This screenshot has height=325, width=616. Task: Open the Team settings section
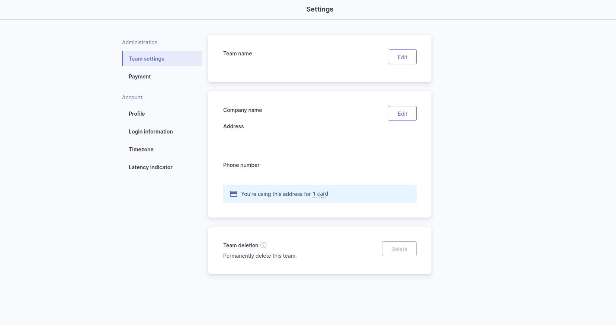(x=147, y=59)
